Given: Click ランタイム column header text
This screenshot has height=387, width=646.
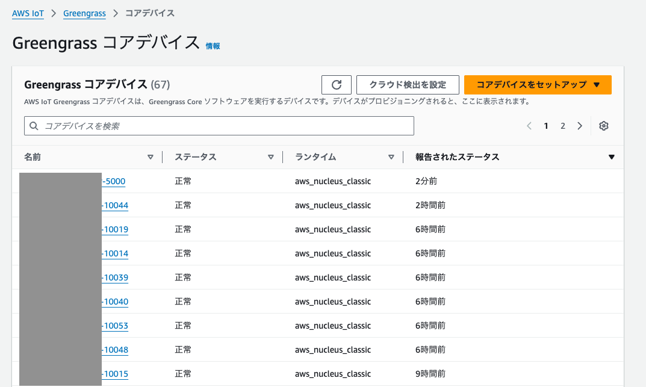Looking at the screenshot, I should (315, 157).
